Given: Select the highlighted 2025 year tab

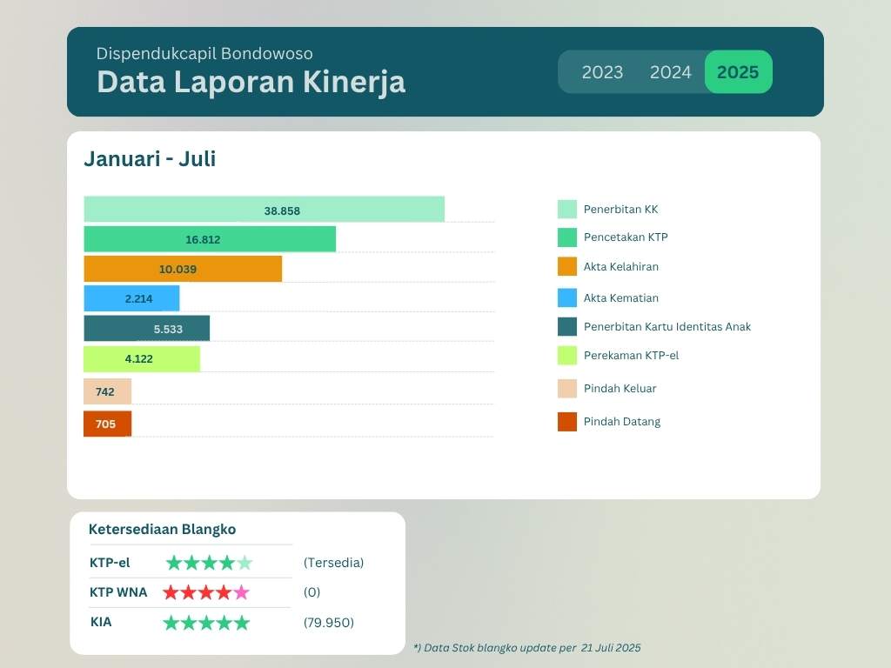Looking at the screenshot, I should [738, 71].
